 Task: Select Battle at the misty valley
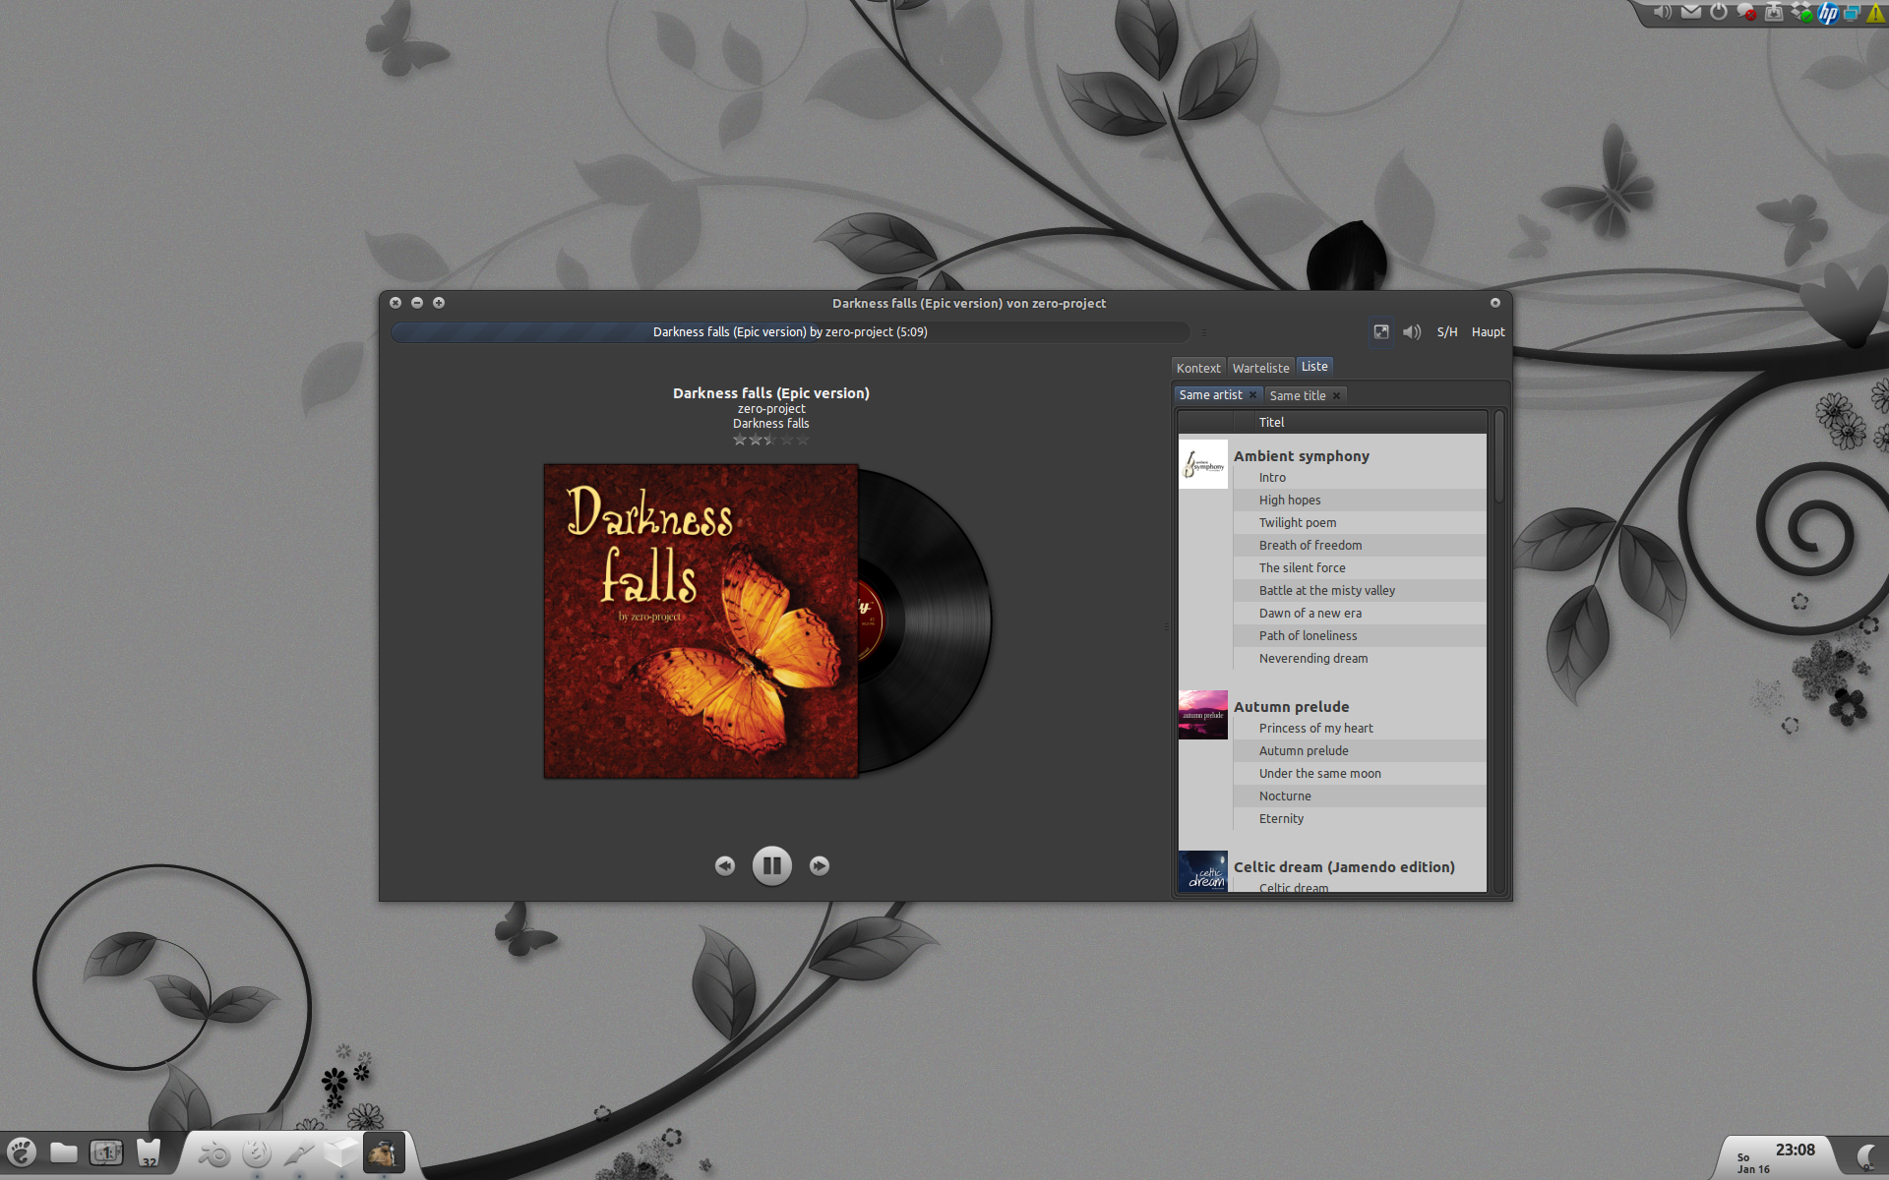(x=1360, y=591)
